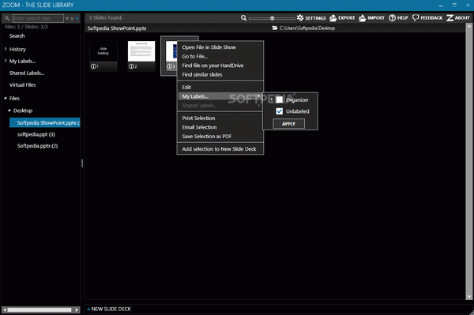
Task: Click the Import icon in toolbar
Action: [362, 18]
